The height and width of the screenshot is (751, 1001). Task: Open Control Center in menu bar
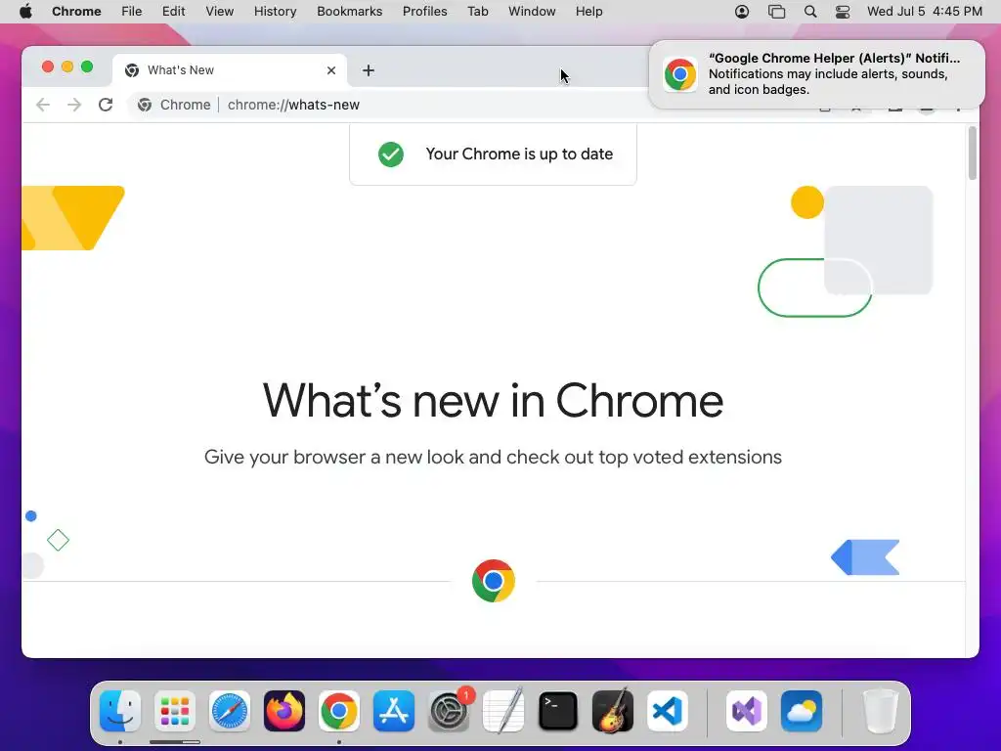[x=843, y=12]
